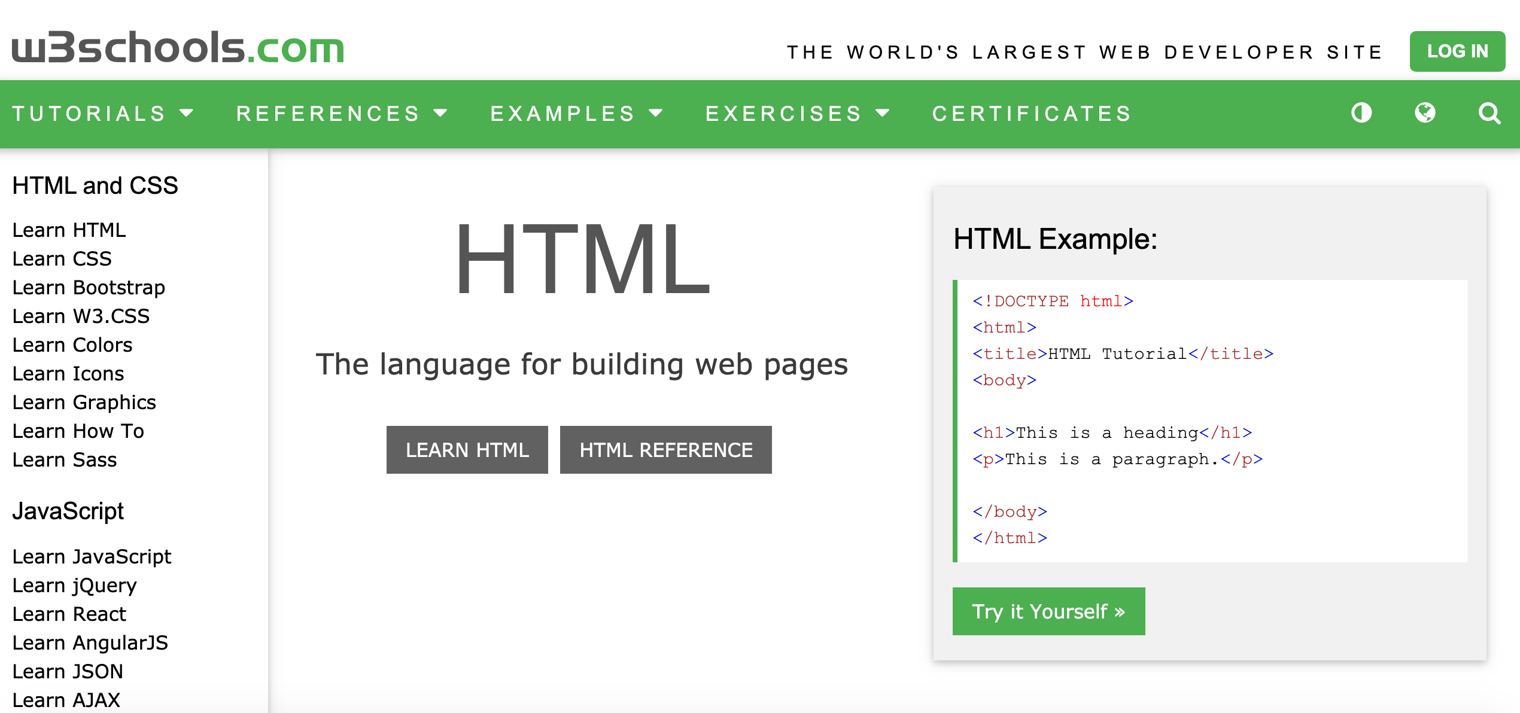Toggle the dark mode contrast icon
The image size is (1520, 713).
click(x=1361, y=113)
